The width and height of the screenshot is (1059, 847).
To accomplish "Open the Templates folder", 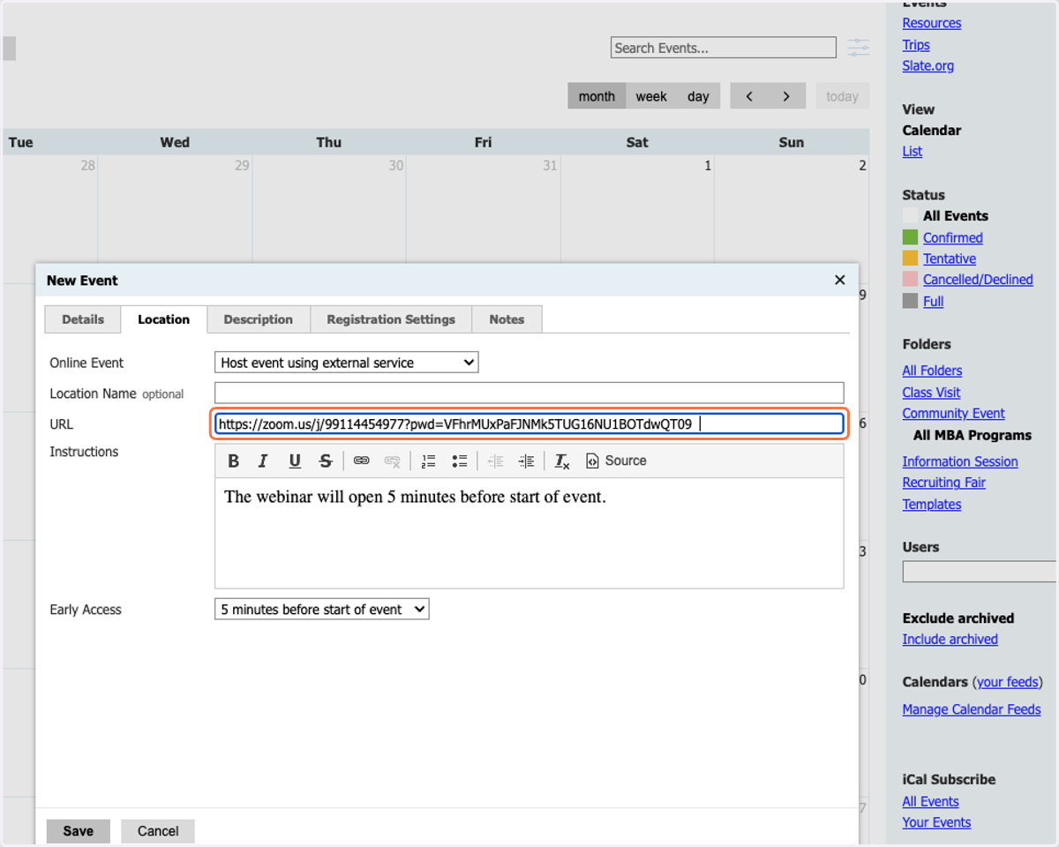I will click(x=931, y=504).
